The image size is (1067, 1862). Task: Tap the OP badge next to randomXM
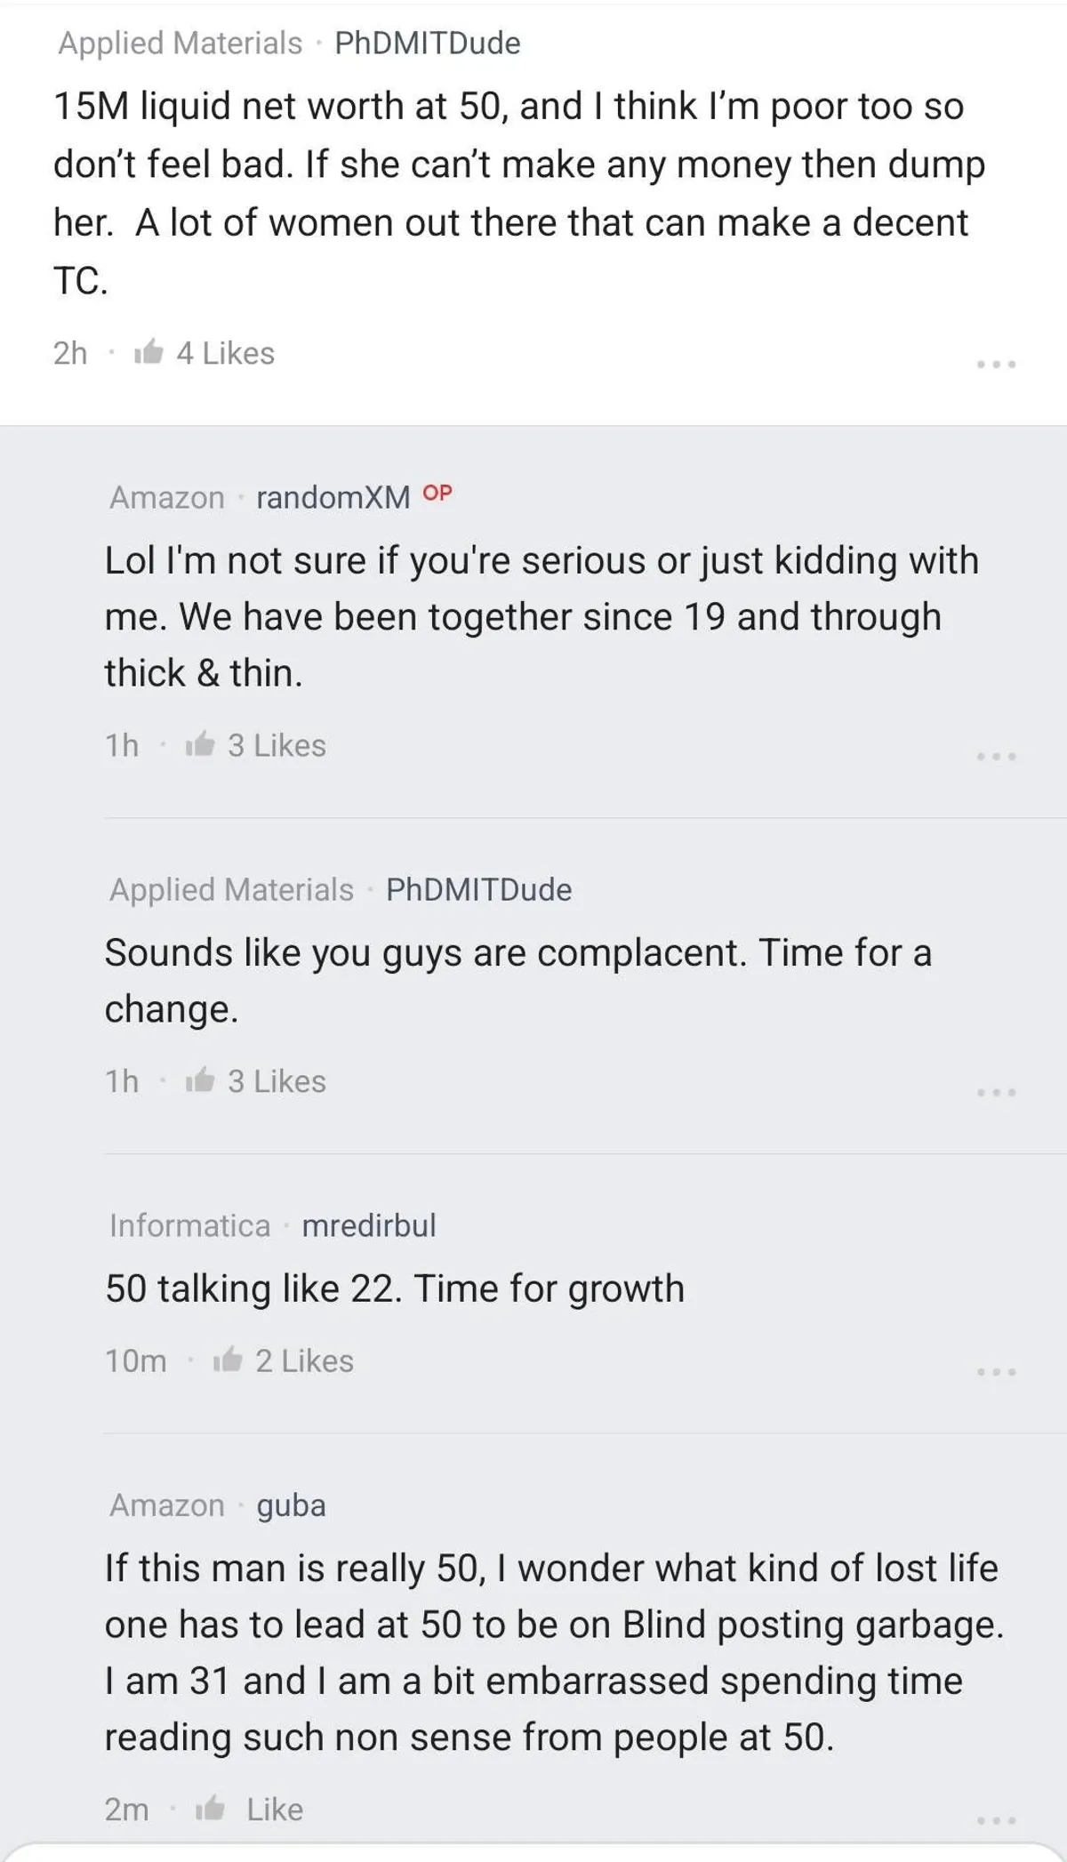click(437, 493)
